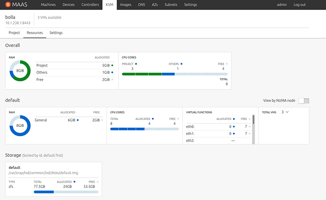
Task: Click the blue dot beside storage ALLOCATED label
Action: point(75,182)
